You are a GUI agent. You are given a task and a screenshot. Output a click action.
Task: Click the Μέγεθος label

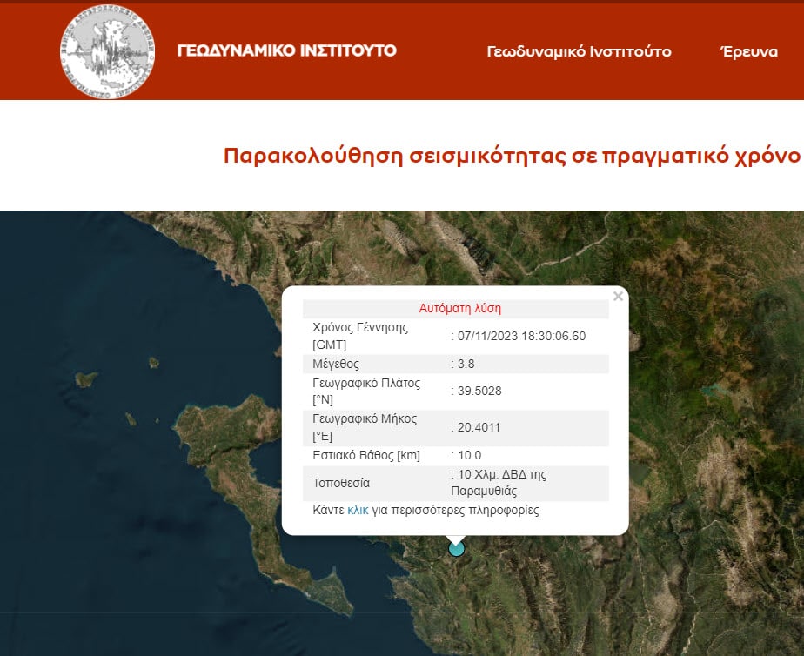point(336,364)
